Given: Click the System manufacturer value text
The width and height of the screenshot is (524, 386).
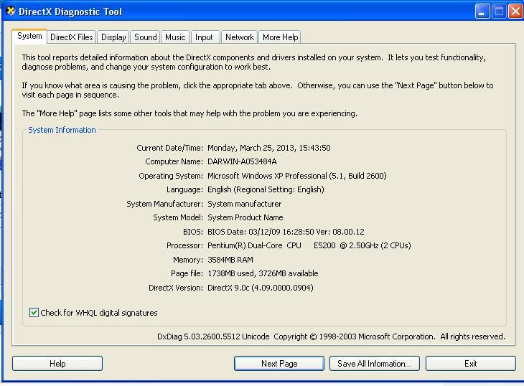Looking at the screenshot, I should (244, 204).
